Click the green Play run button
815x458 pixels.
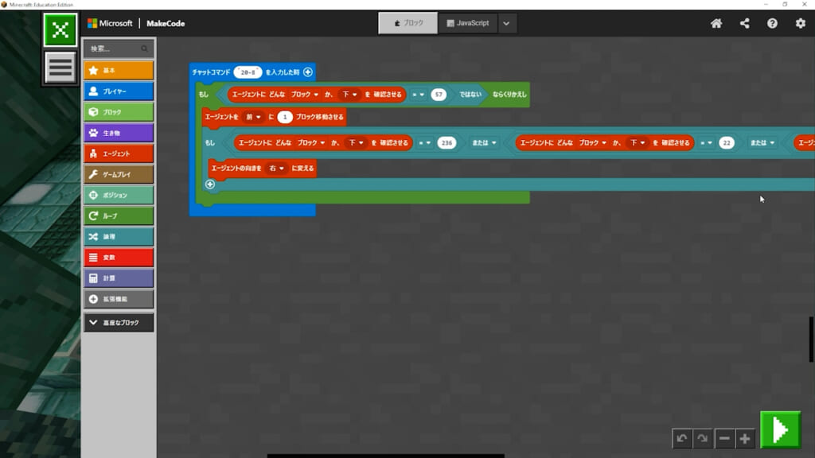pos(779,429)
